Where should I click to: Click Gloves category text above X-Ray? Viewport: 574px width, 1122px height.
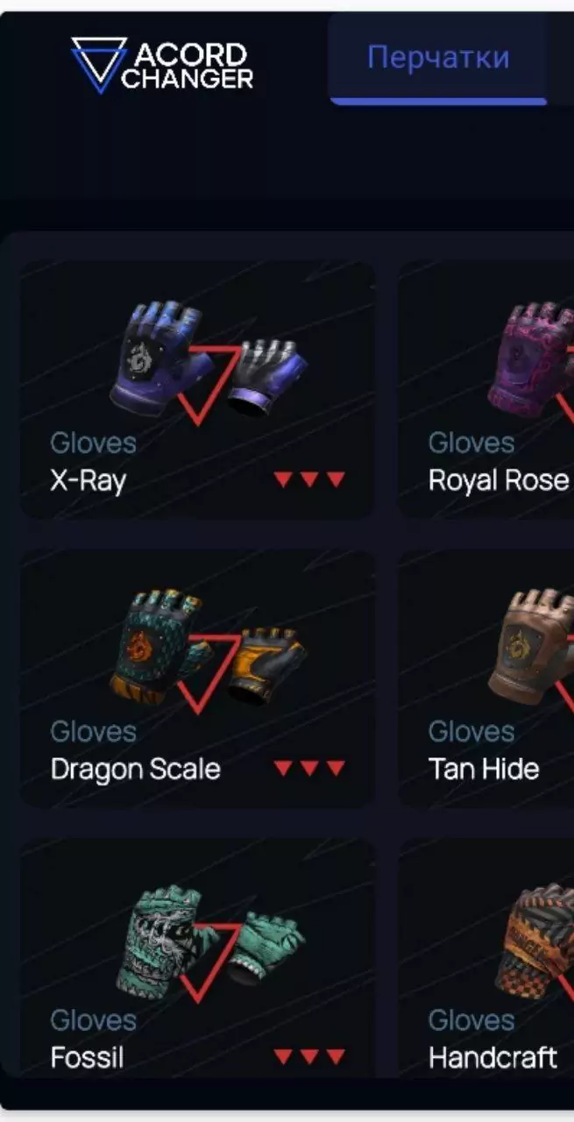tap(93, 443)
